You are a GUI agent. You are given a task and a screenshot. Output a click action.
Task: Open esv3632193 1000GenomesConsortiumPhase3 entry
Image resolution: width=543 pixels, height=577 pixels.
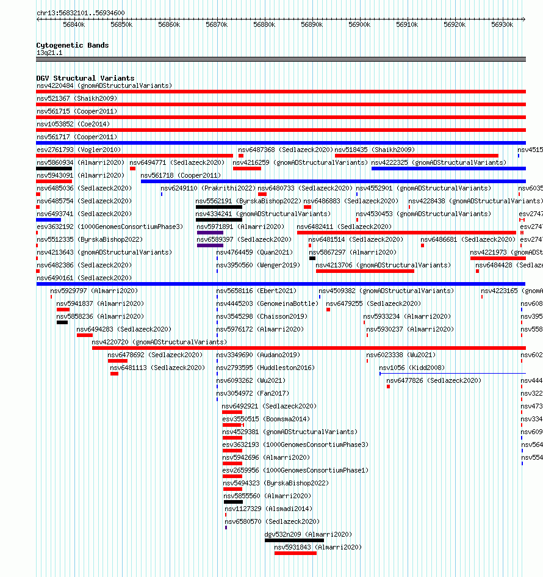click(295, 445)
